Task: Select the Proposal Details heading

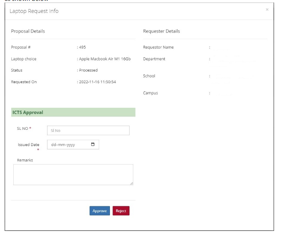Action: click(x=28, y=31)
